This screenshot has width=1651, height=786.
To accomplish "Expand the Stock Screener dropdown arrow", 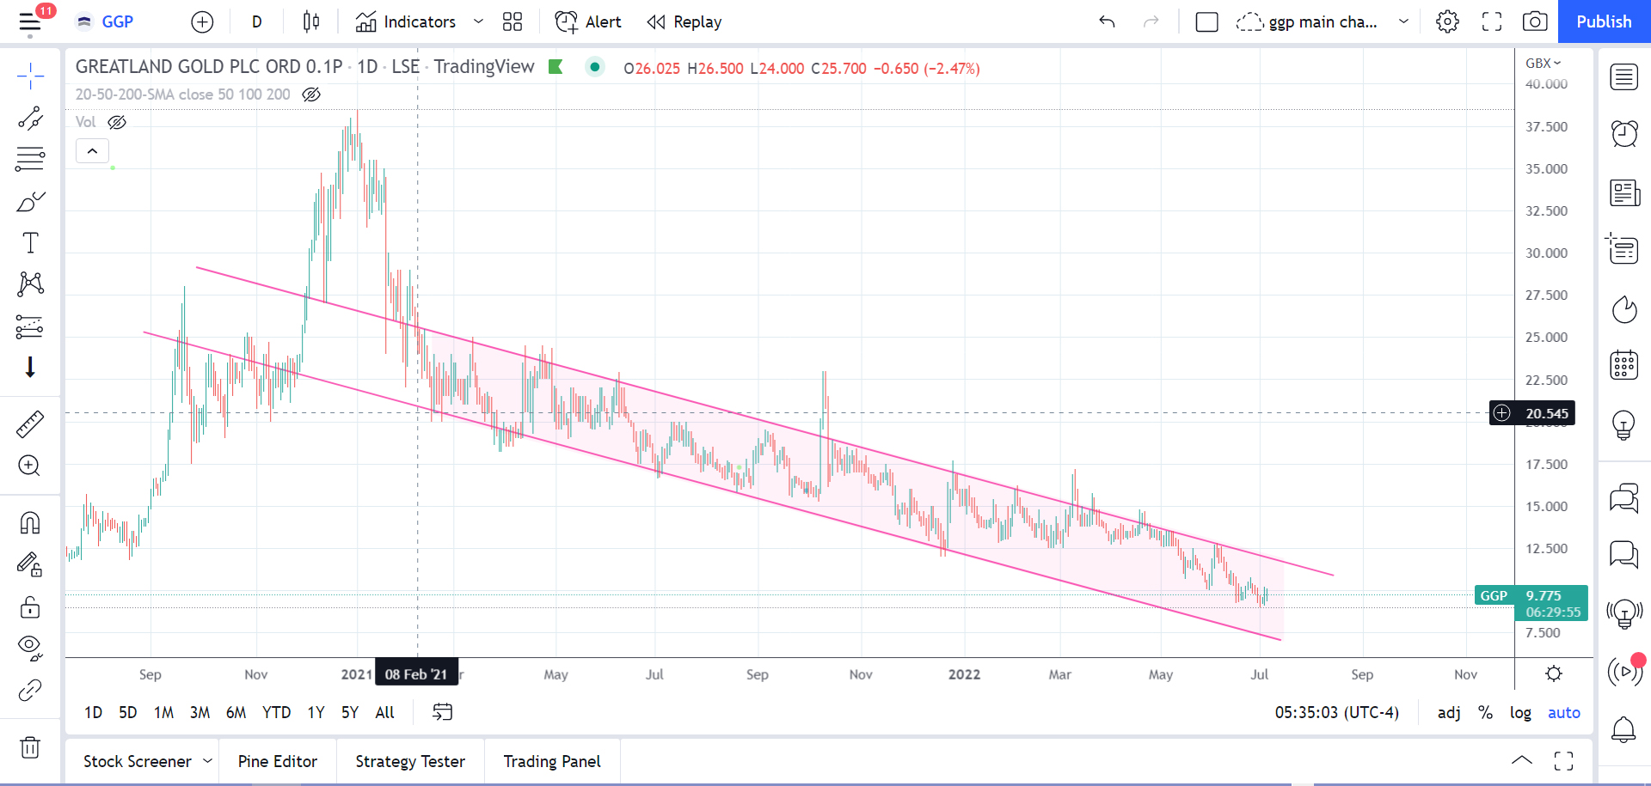I will [x=207, y=761].
